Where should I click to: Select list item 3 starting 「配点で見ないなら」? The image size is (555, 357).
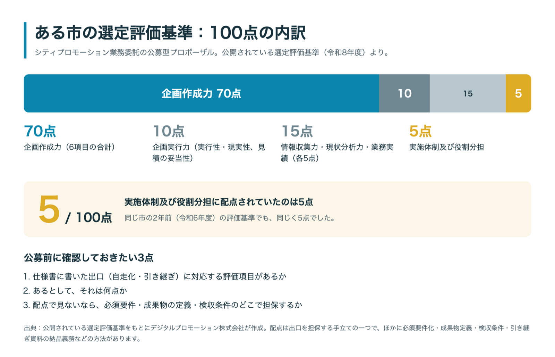point(163,305)
